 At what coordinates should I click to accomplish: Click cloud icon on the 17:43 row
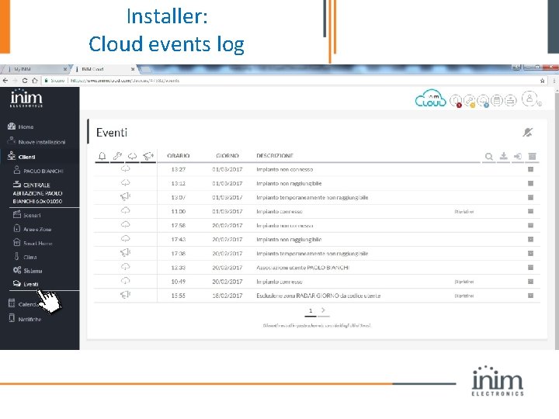125,238
